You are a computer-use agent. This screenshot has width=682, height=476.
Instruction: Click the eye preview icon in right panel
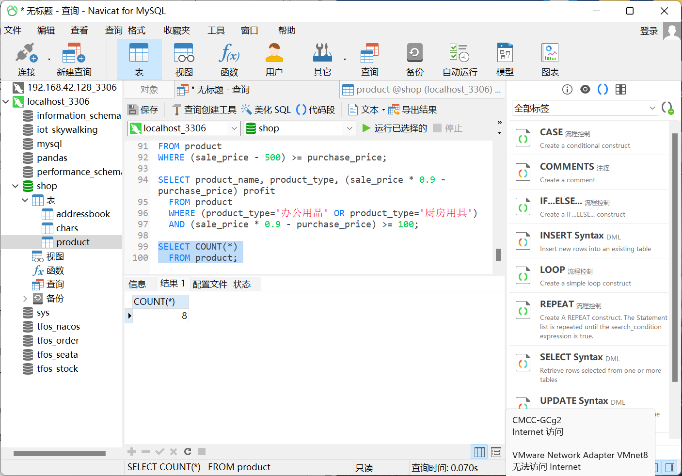(585, 89)
